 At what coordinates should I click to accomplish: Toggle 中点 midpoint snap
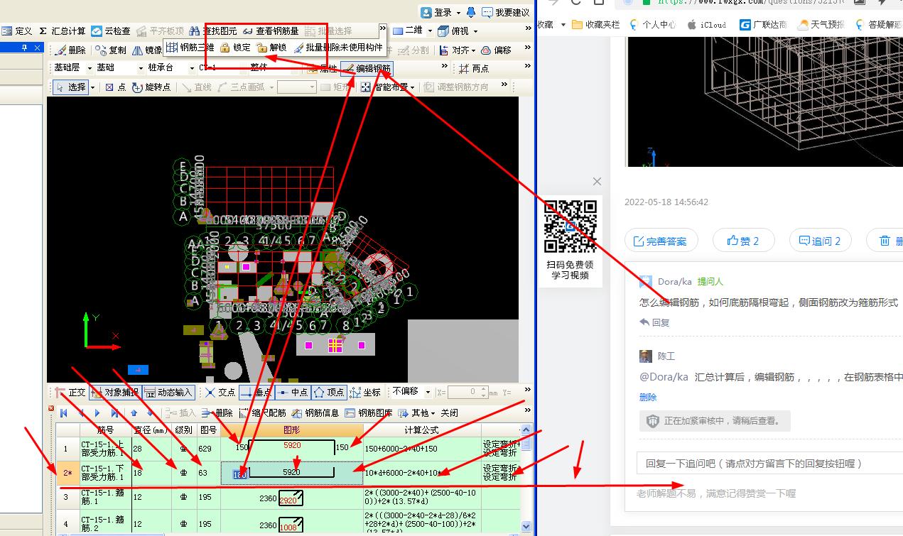(292, 393)
